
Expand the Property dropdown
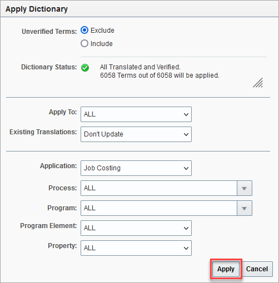pyautogui.click(x=136, y=248)
